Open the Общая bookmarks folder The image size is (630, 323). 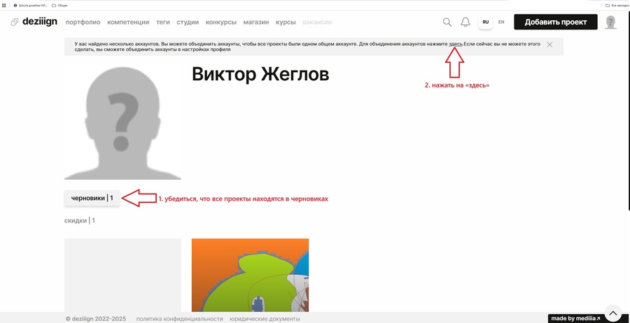coord(59,6)
